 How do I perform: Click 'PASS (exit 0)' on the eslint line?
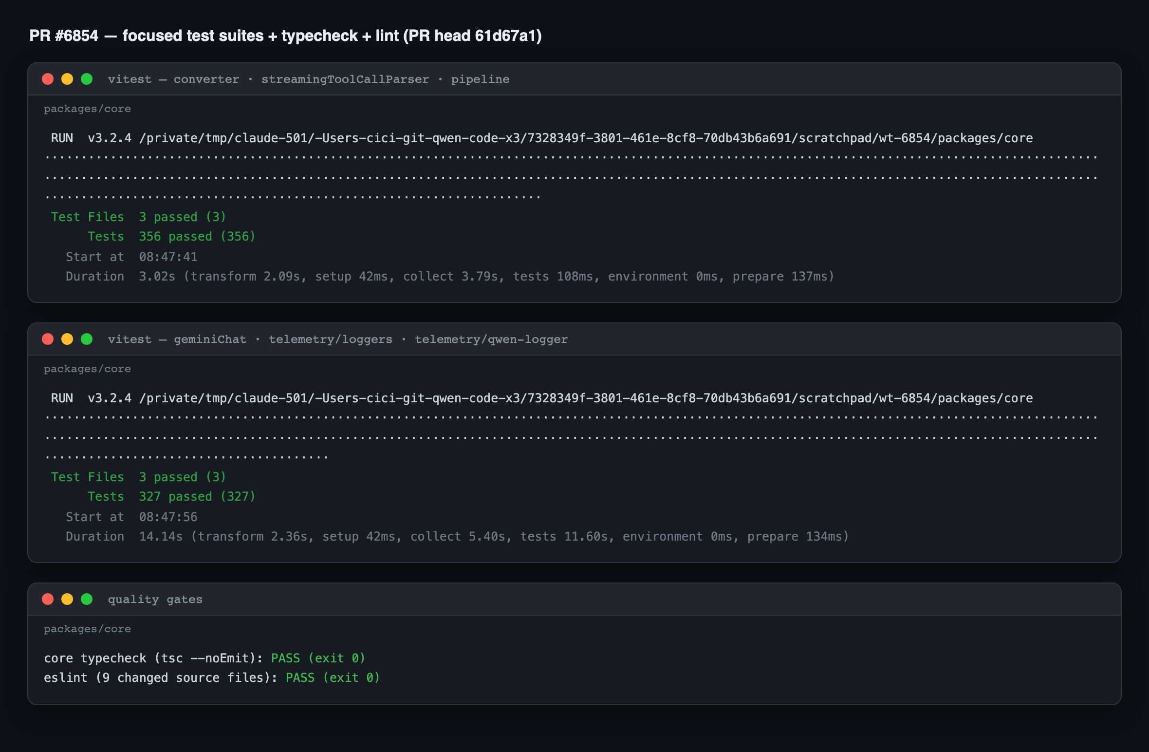point(333,678)
